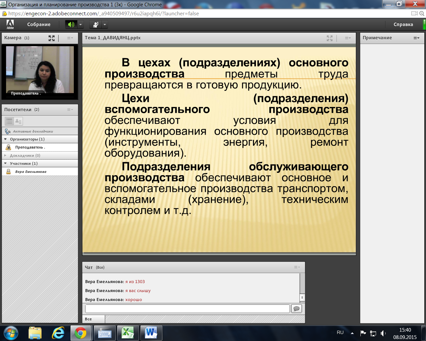
Task: Click the Adobe logo icon
Action: (x=10, y=24)
